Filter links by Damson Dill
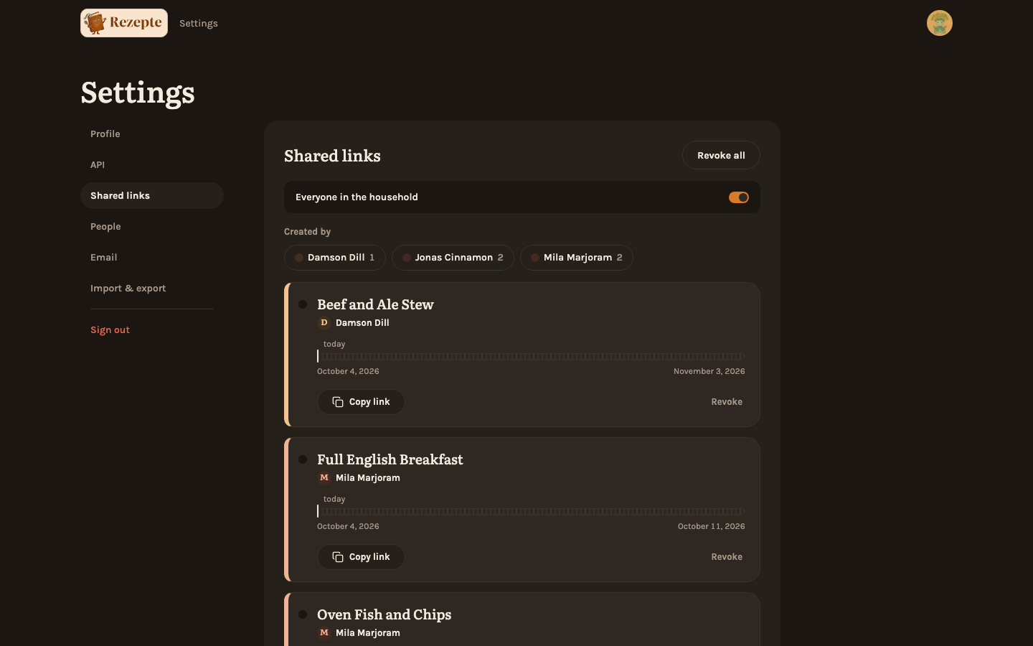Image resolution: width=1033 pixels, height=646 pixels. tap(335, 258)
